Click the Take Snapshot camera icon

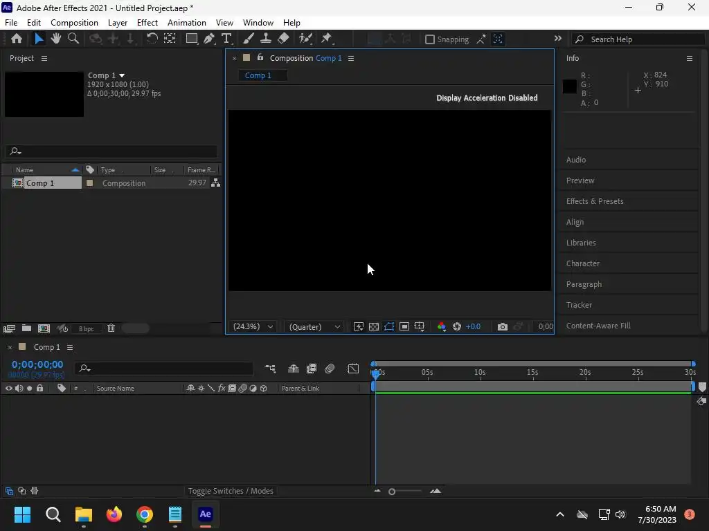coord(503,326)
